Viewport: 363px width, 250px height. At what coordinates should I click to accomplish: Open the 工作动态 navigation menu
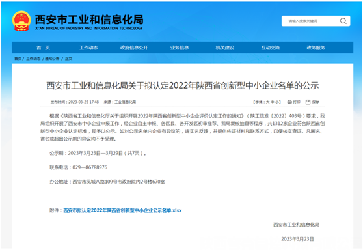pos(88,48)
